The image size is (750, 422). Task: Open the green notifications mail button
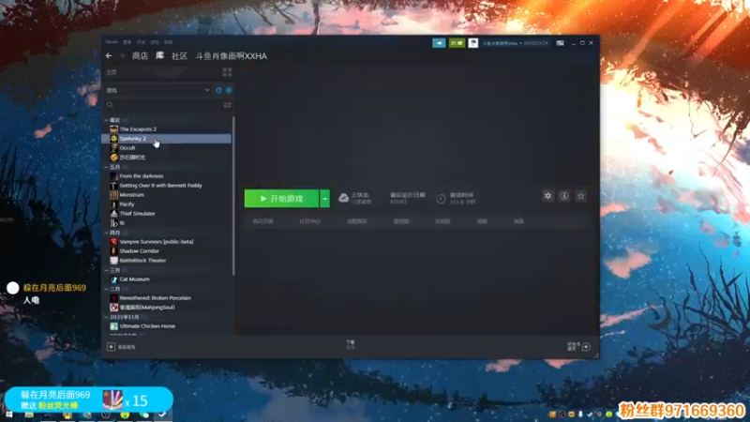(457, 43)
